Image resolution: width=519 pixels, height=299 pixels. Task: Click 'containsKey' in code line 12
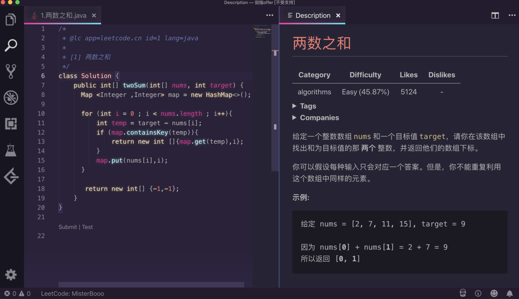coord(147,132)
